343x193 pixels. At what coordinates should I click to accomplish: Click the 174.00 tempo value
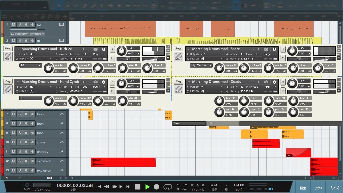coord(239,185)
